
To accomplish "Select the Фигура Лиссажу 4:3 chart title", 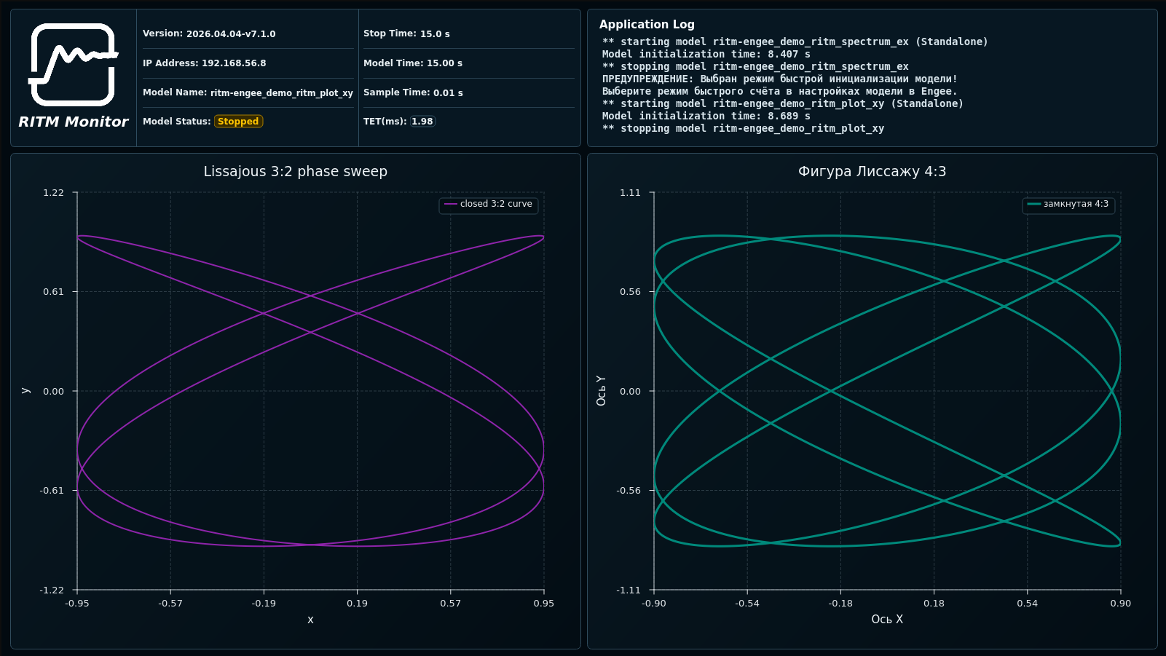I will coord(872,172).
